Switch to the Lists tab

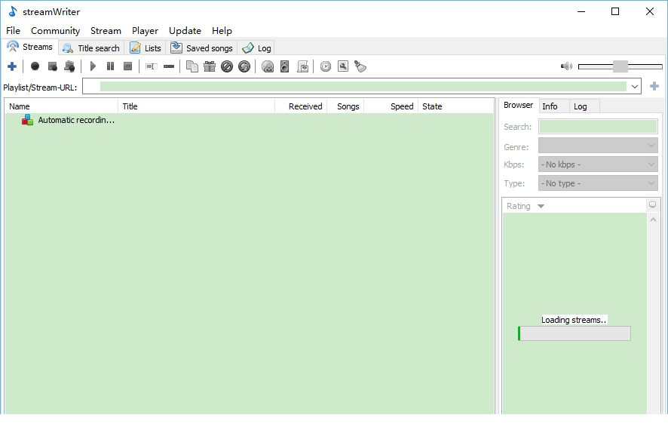tap(146, 48)
